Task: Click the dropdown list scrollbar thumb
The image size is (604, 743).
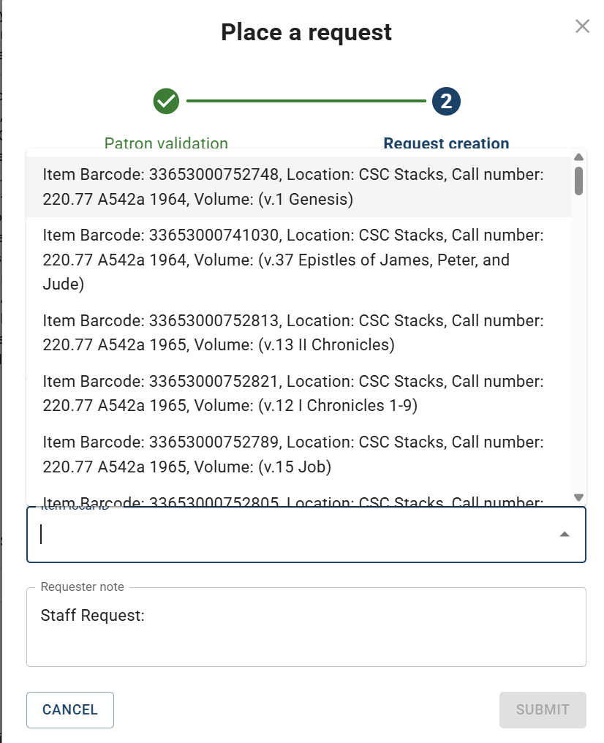Action: tap(578, 181)
